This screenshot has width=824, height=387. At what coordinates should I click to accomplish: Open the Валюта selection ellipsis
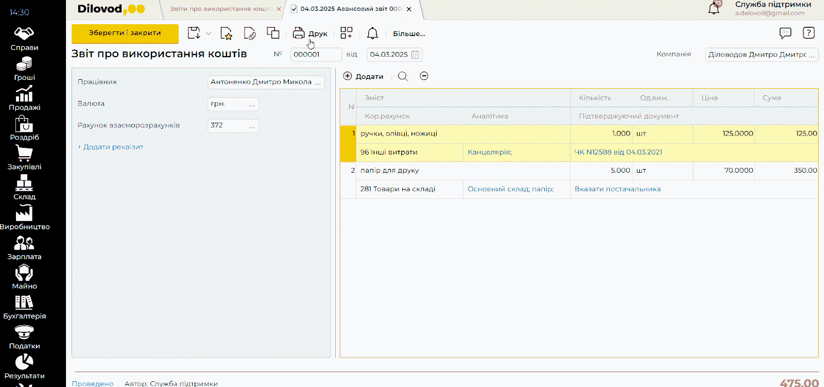pyautogui.click(x=252, y=104)
